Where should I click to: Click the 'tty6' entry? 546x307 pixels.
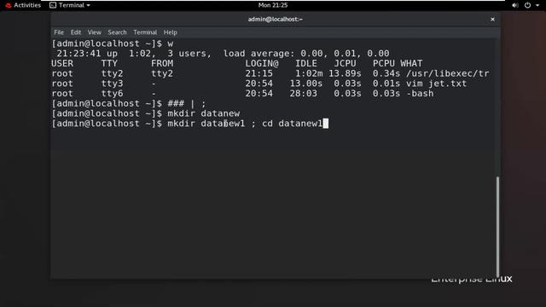click(112, 94)
